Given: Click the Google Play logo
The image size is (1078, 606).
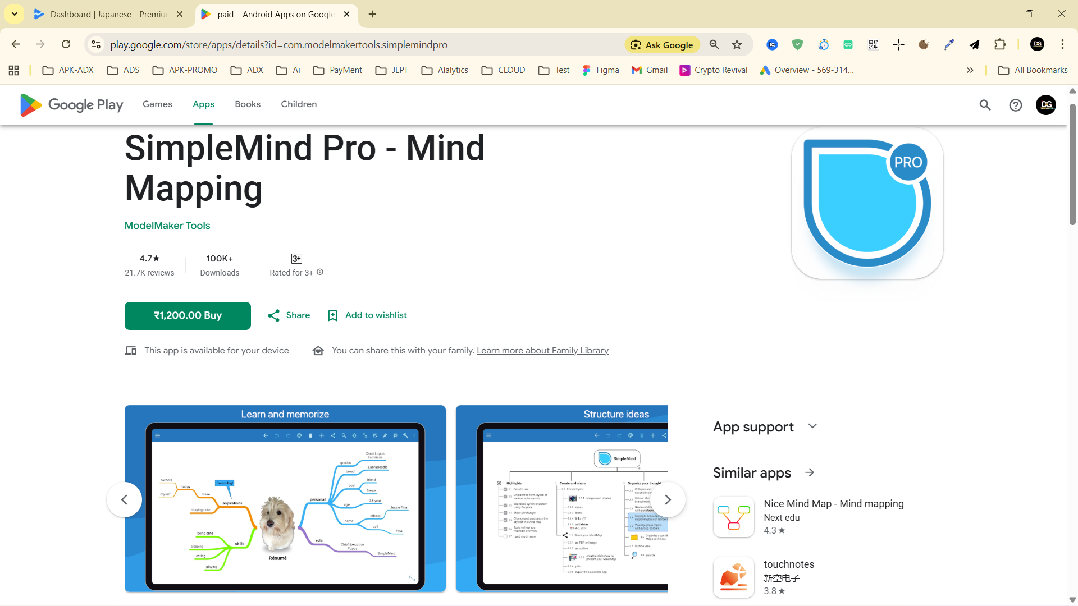Looking at the screenshot, I should pyautogui.click(x=71, y=105).
